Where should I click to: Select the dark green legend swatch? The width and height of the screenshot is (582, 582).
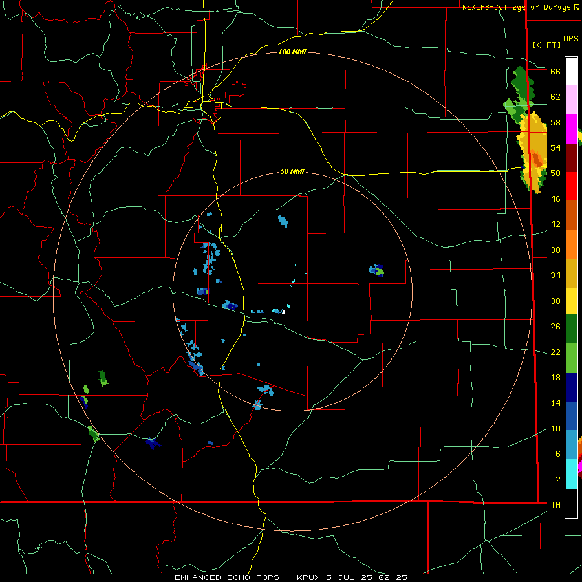tap(571, 329)
